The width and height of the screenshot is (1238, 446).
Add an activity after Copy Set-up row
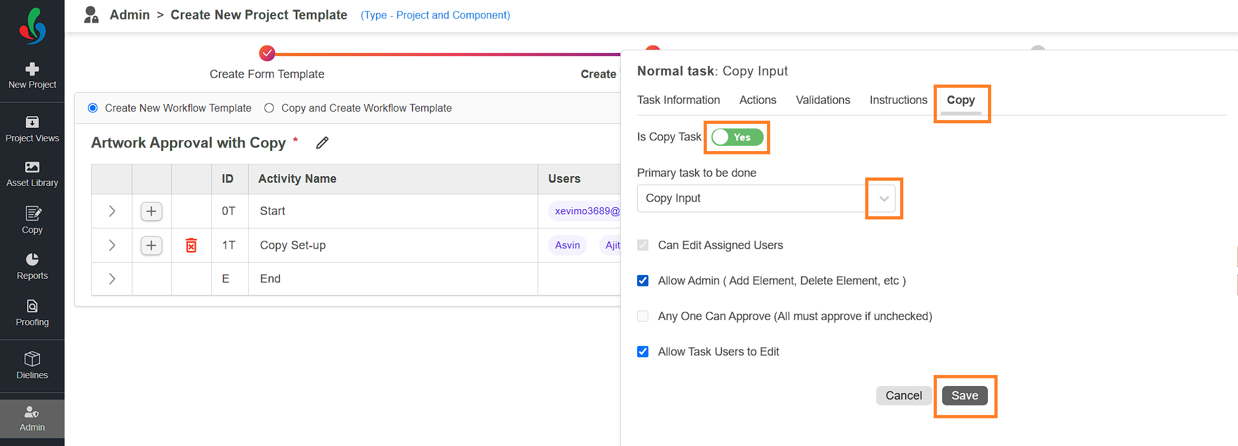tap(151, 245)
